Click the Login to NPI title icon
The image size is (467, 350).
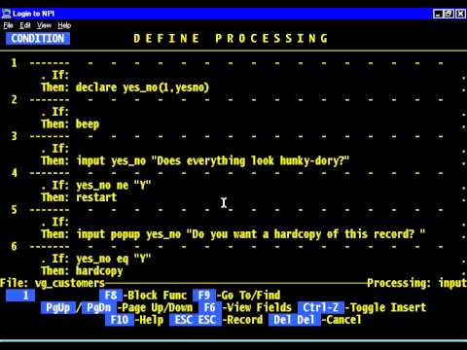[6, 14]
